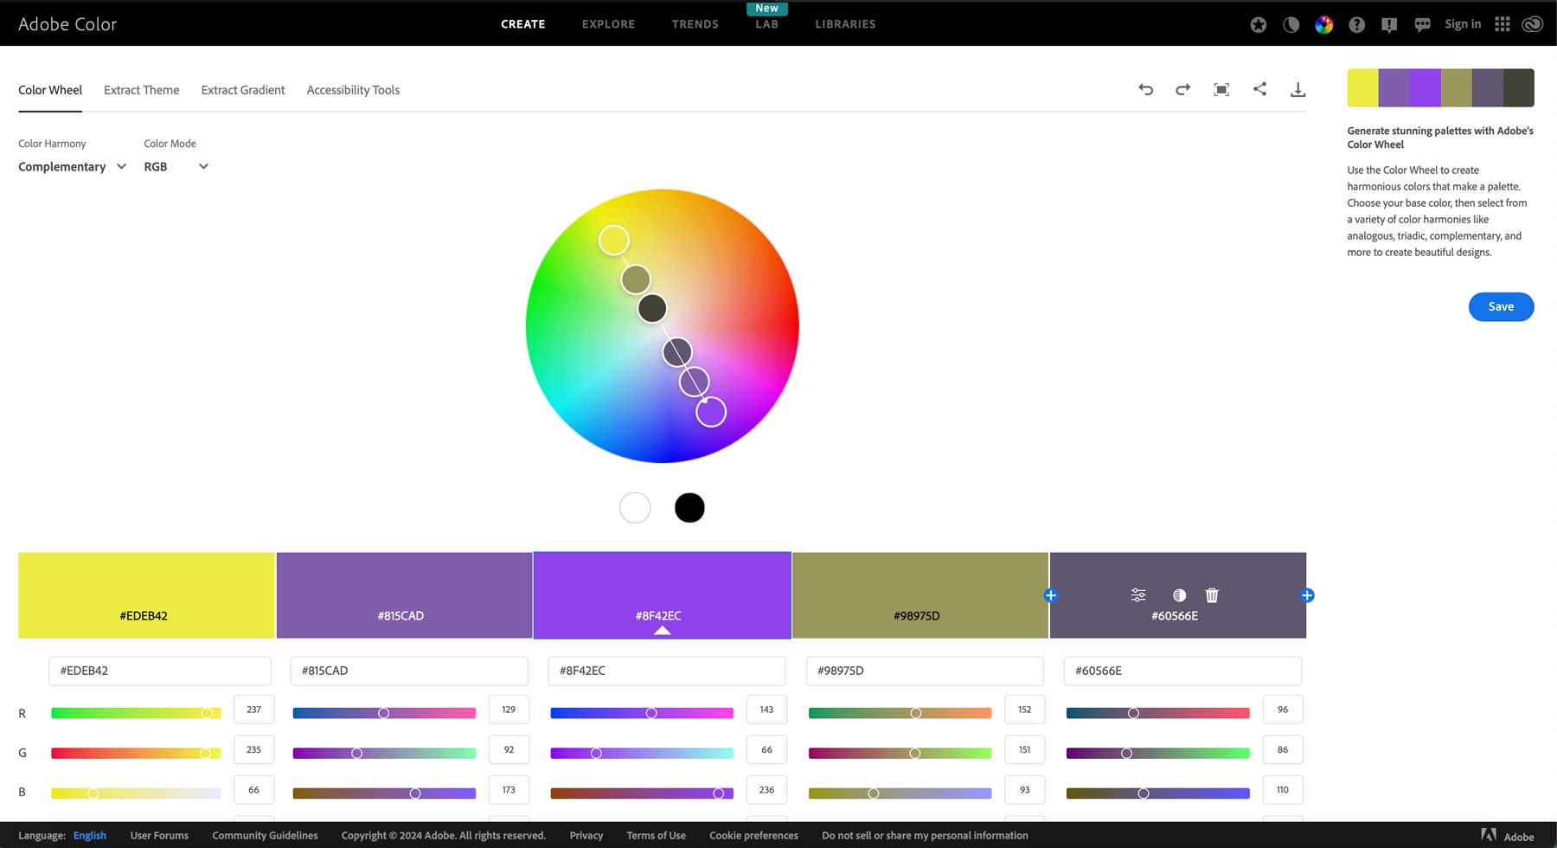The height and width of the screenshot is (848, 1557).
Task: Open the Language selector showing English
Action: coord(89,835)
